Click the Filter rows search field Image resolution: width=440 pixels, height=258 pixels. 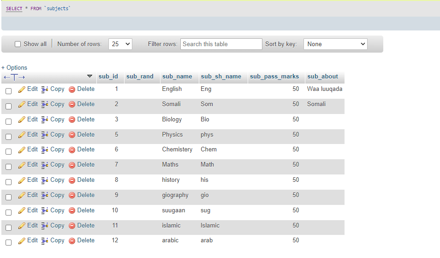(221, 44)
